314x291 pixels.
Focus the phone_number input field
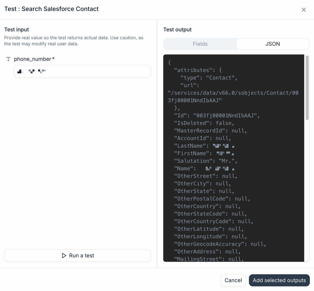click(82, 71)
